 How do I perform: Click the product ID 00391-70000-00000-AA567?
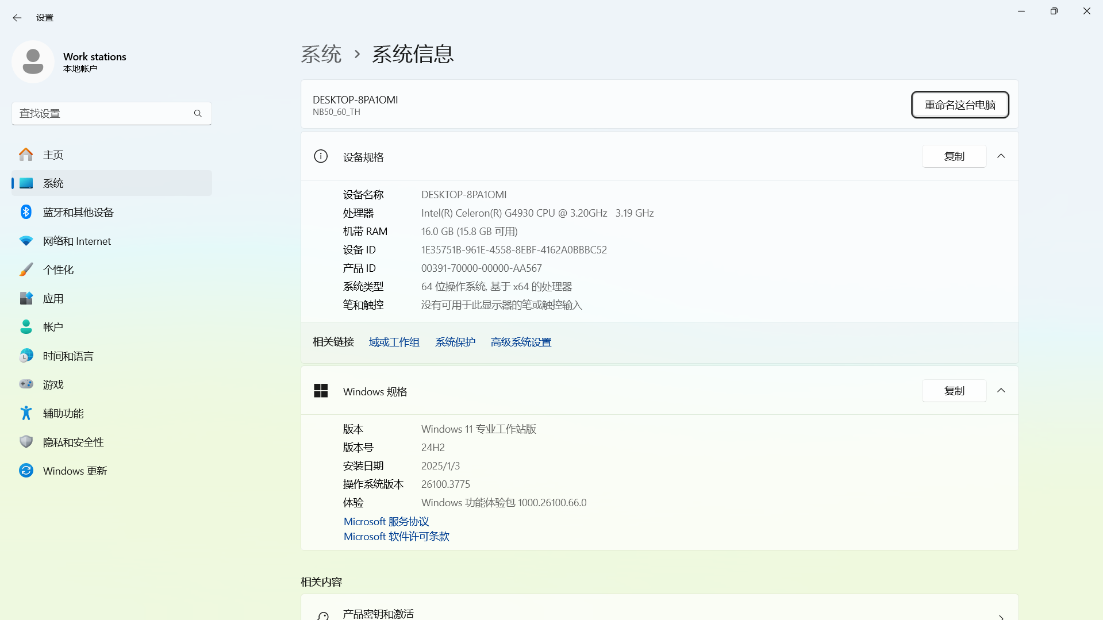point(482,268)
